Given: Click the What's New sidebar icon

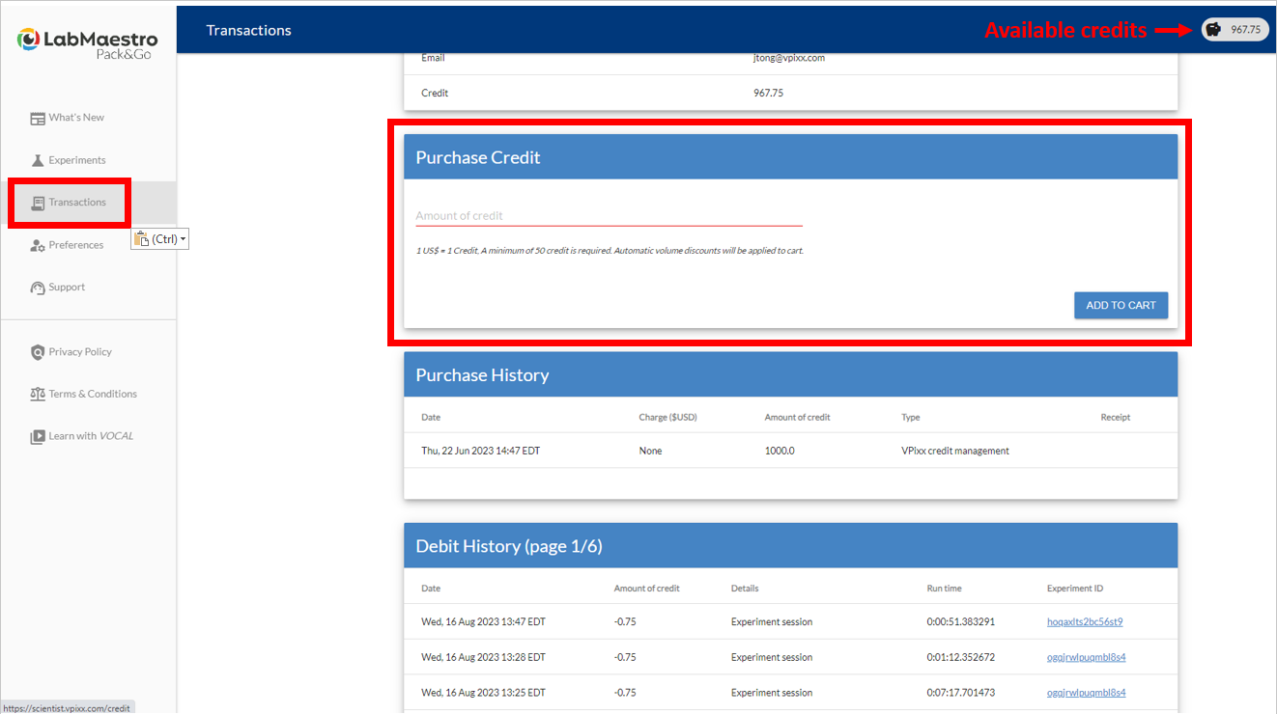Looking at the screenshot, I should click(x=38, y=119).
